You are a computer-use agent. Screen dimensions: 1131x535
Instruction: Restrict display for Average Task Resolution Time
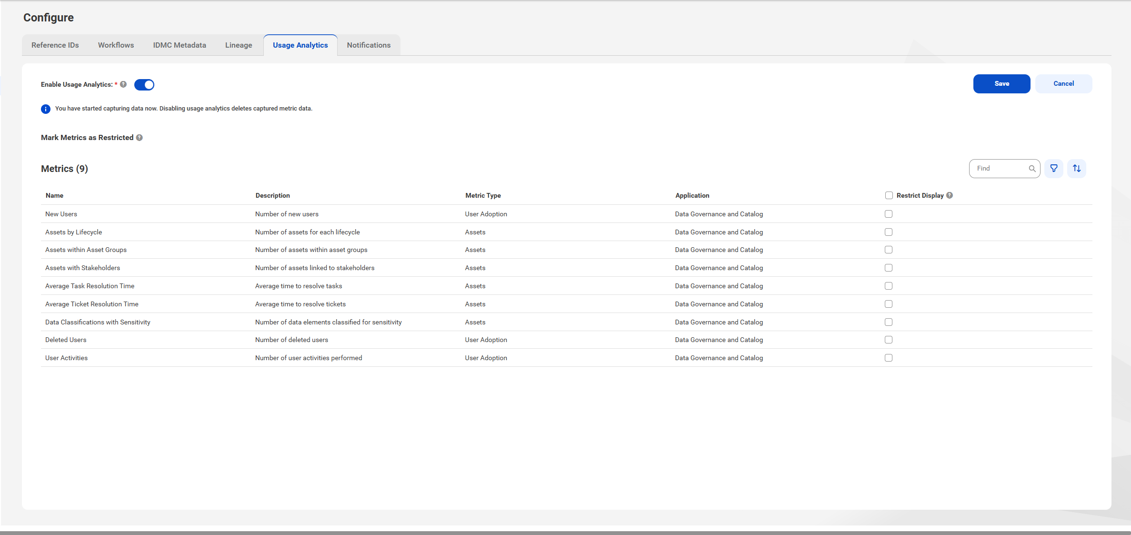point(889,286)
